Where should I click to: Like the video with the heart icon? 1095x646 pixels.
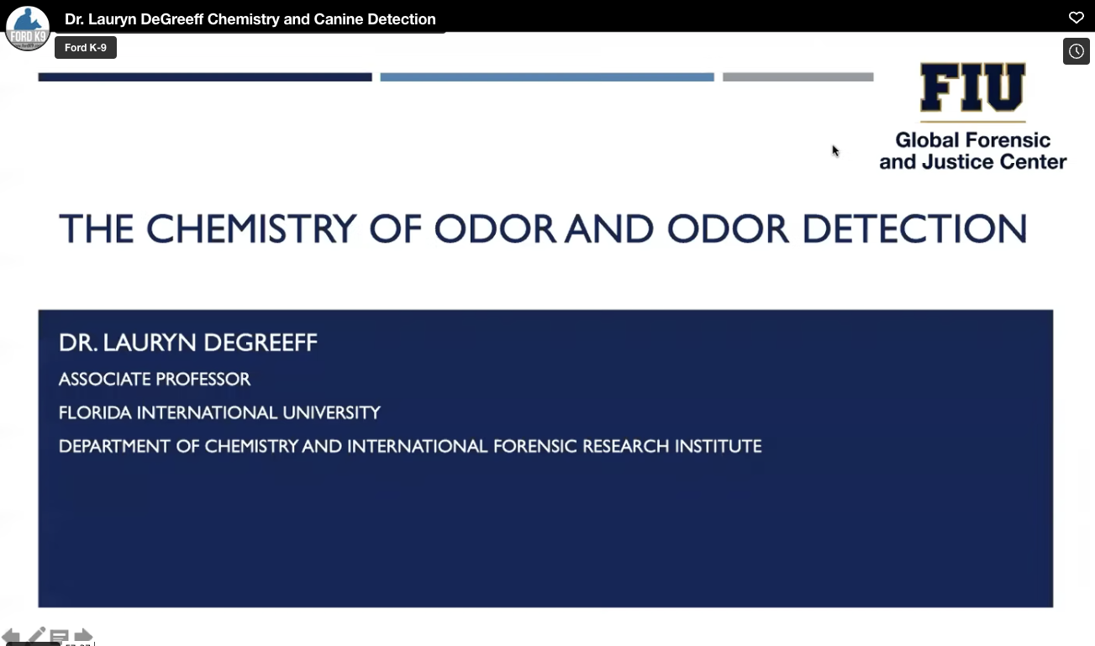1076,18
